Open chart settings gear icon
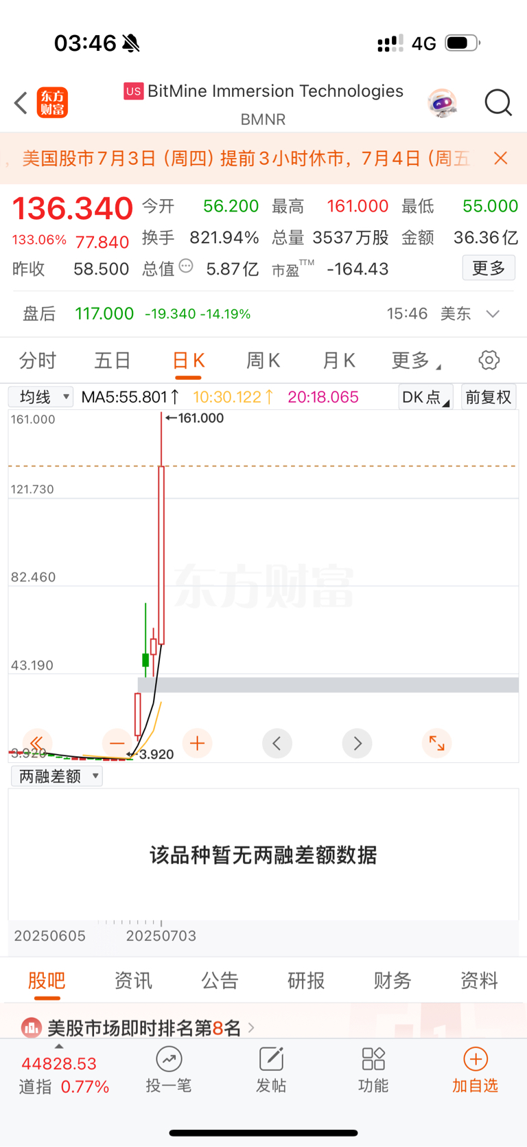527x1147 pixels. (489, 360)
